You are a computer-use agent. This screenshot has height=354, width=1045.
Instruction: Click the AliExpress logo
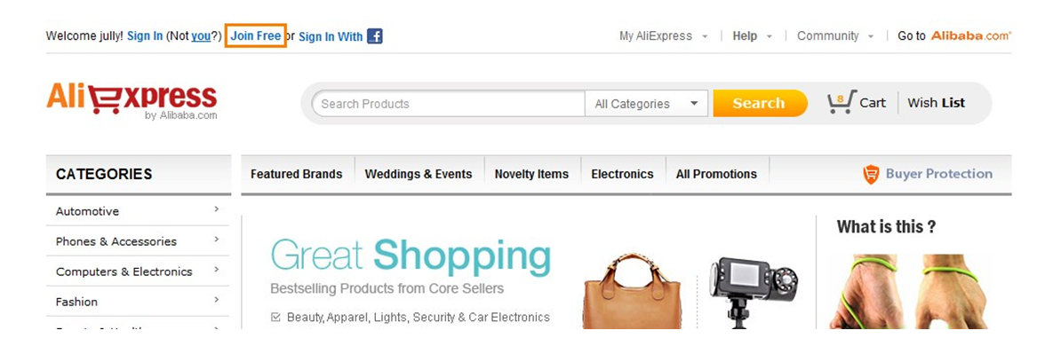coord(132,102)
